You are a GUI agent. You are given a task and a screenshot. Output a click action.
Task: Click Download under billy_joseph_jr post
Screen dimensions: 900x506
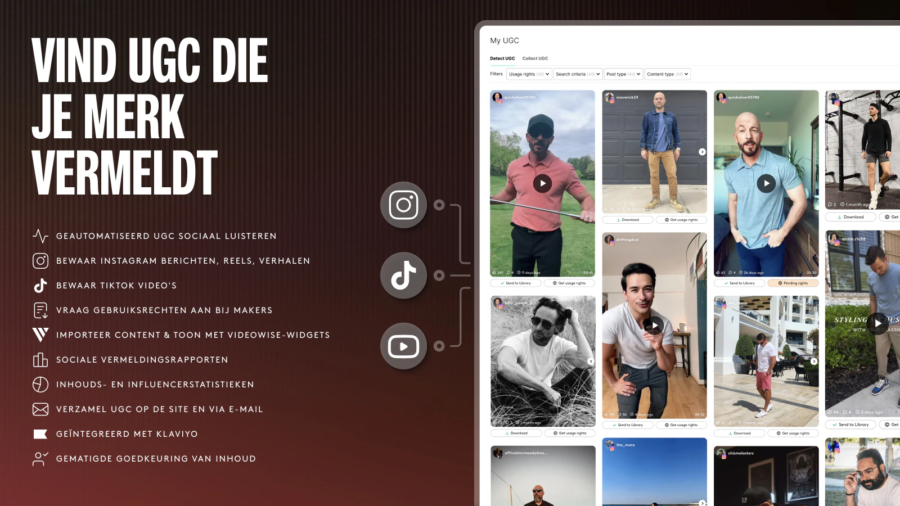[x=516, y=433]
